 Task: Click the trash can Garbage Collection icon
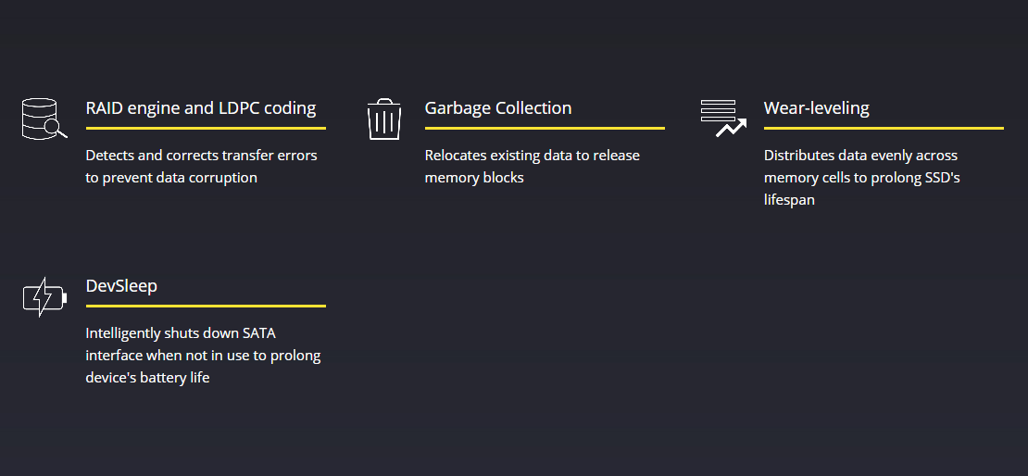(x=384, y=119)
